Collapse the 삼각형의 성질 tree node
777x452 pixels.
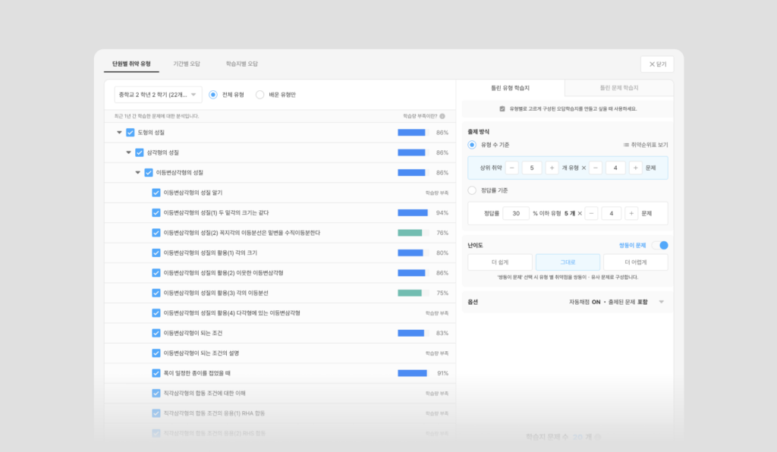tap(128, 152)
